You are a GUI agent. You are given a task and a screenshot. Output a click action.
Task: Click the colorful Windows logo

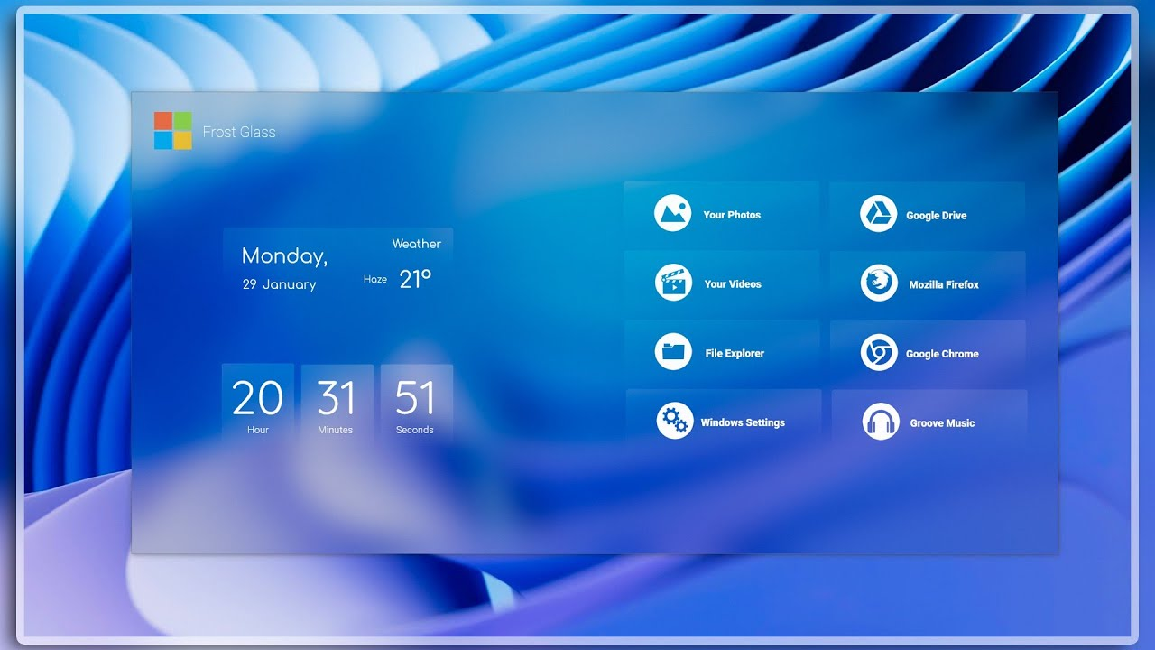tap(172, 131)
